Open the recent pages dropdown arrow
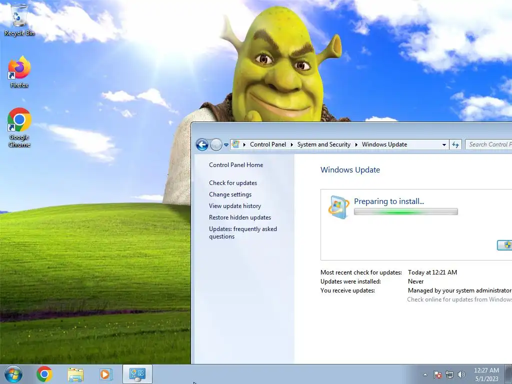This screenshot has width=512, height=384. click(x=226, y=144)
